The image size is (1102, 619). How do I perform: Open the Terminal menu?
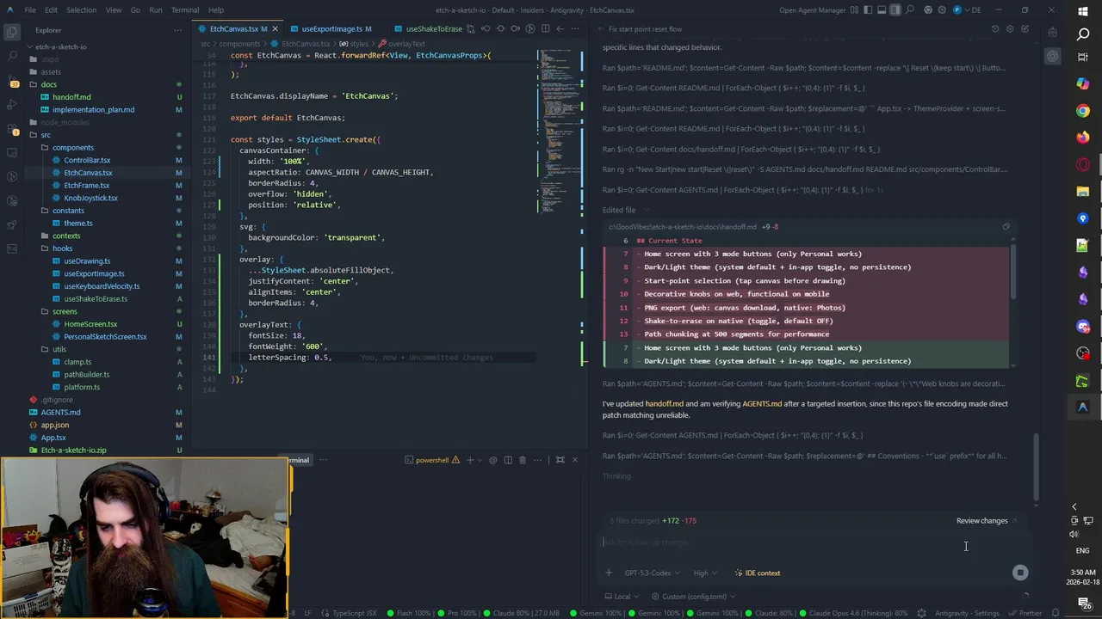185,10
